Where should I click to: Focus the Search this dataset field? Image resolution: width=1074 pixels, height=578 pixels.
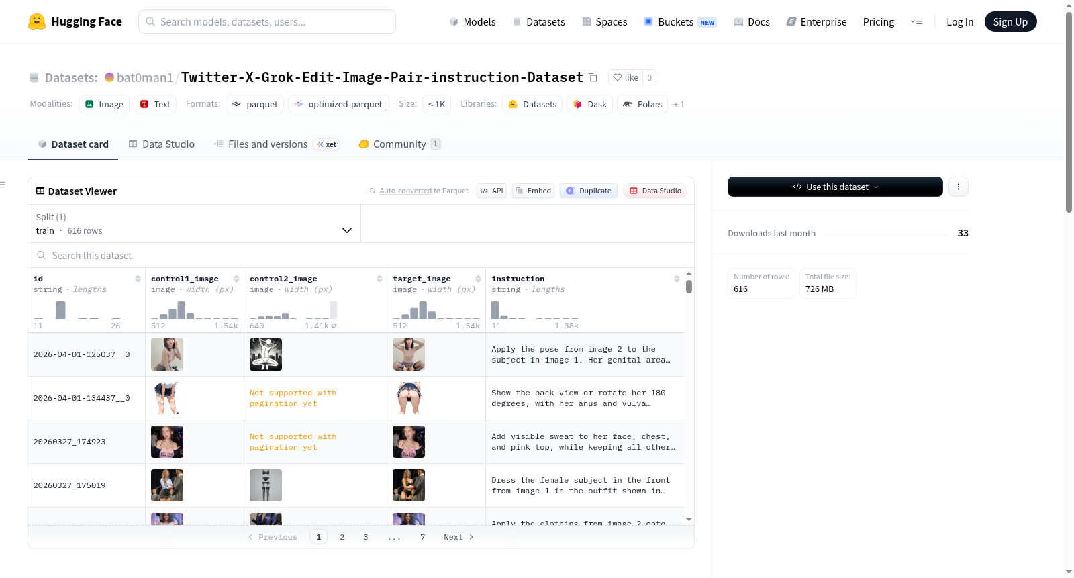[361, 255]
